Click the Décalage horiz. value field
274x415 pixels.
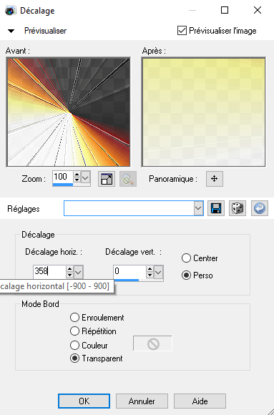pos(49,271)
